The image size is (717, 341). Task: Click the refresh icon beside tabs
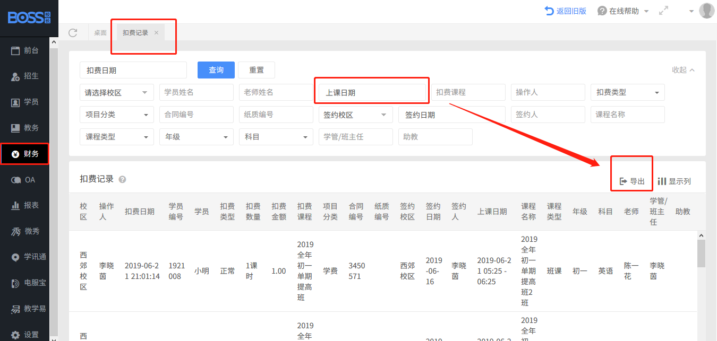tap(73, 32)
